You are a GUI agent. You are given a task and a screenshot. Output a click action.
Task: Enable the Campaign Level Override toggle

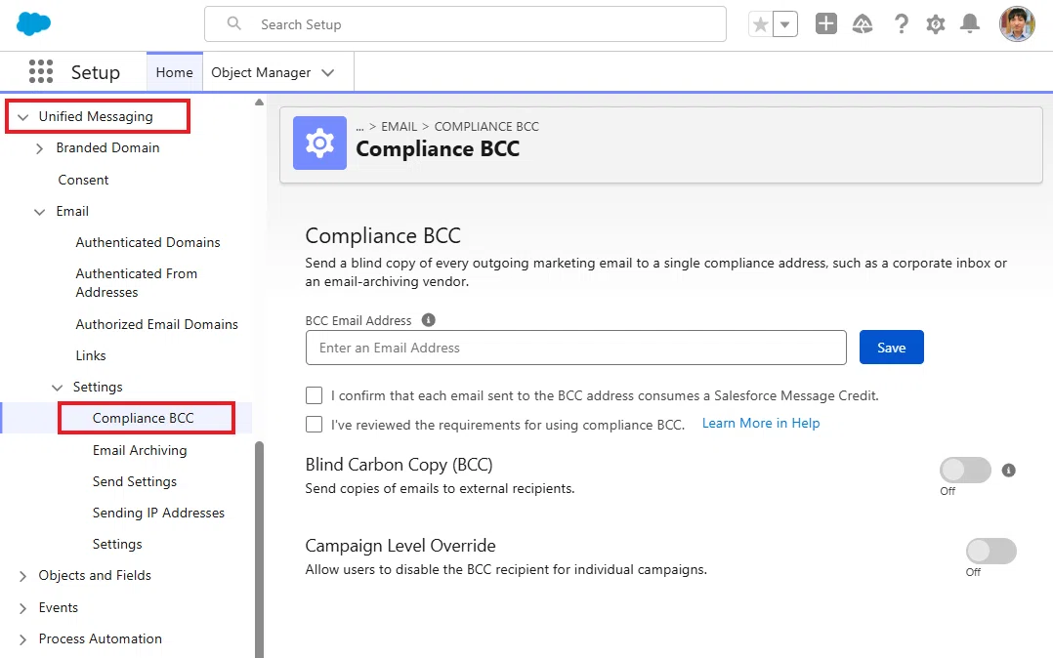991,552
